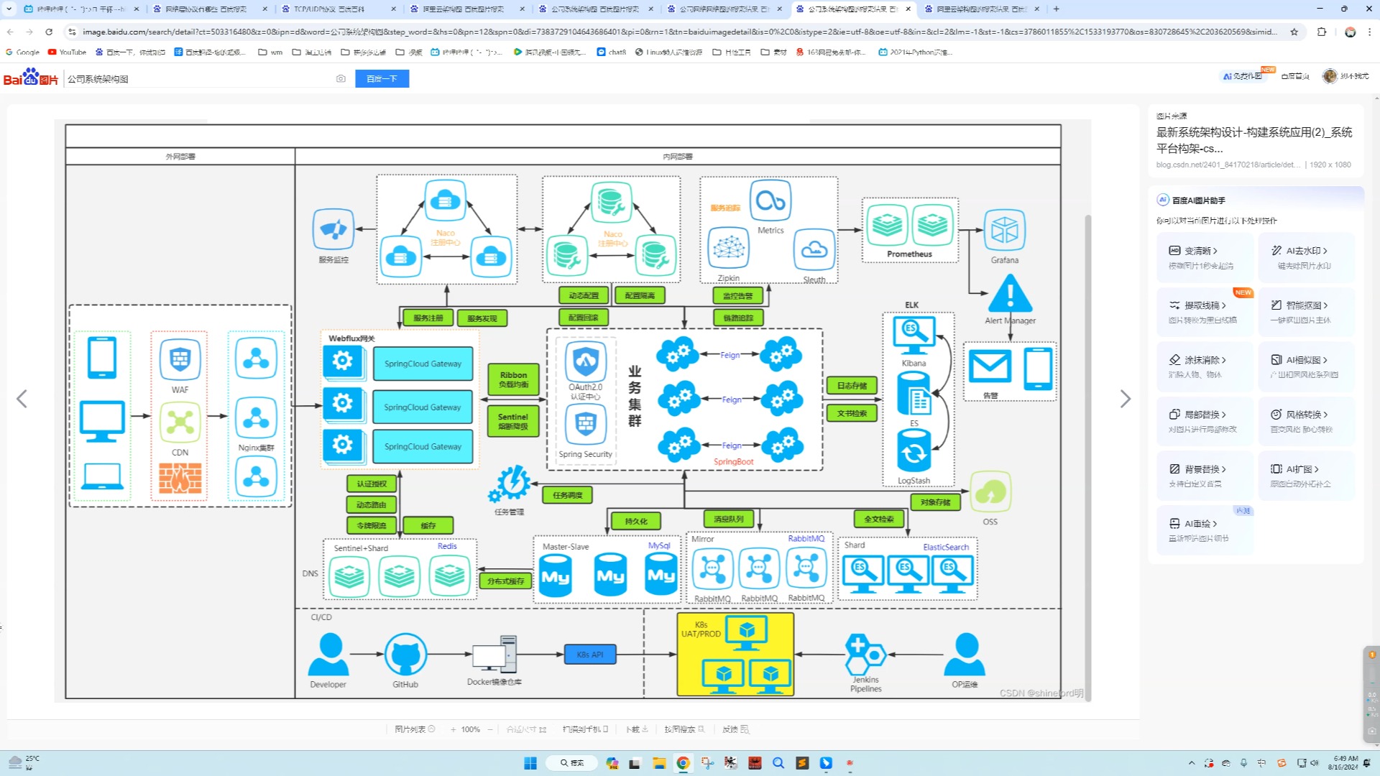The height and width of the screenshot is (776, 1380).
Task: Switch to the TCP/UDP协议 browser tab
Action: point(338,9)
